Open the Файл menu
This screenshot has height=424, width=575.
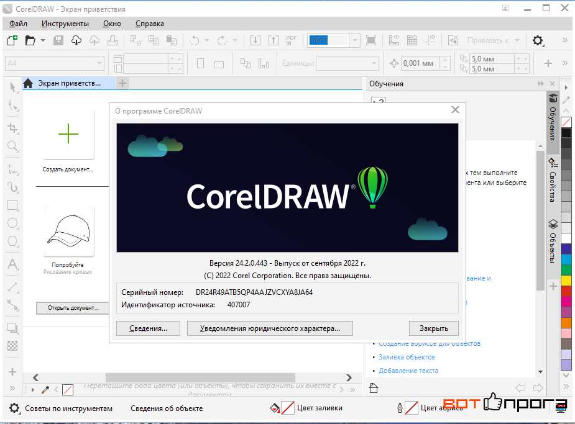pos(18,24)
